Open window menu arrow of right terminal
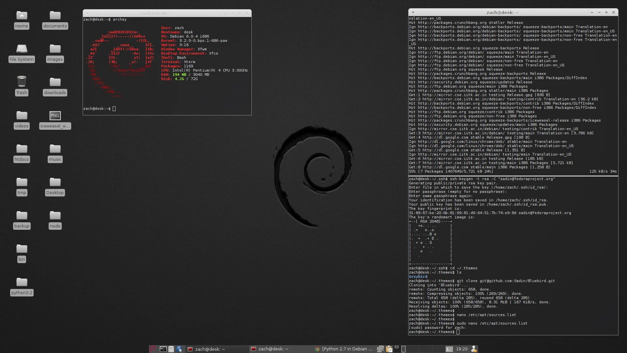 (x=413, y=12)
